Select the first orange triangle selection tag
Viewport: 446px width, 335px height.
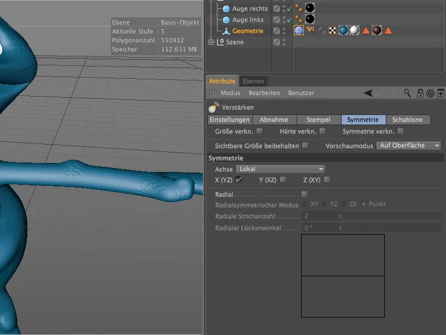pyautogui.click(x=366, y=30)
